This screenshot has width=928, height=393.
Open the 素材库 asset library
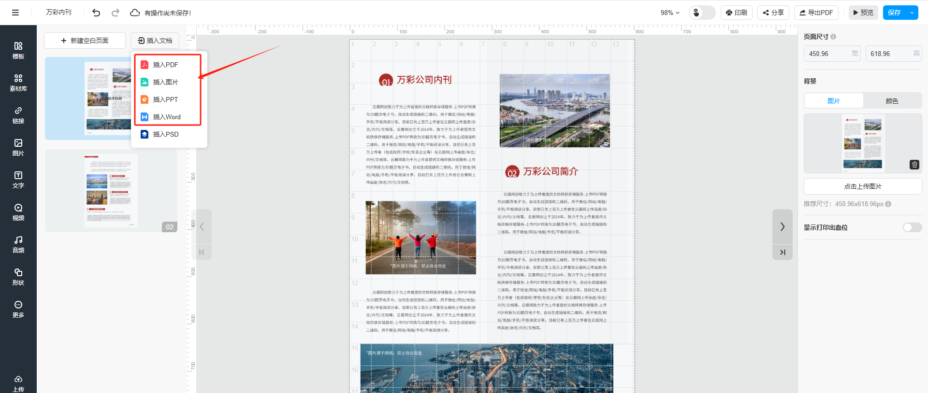click(x=18, y=83)
